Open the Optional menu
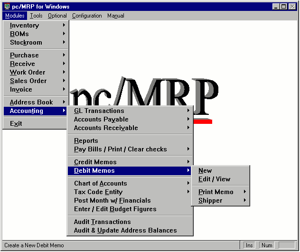300x252 pixels. tap(57, 16)
